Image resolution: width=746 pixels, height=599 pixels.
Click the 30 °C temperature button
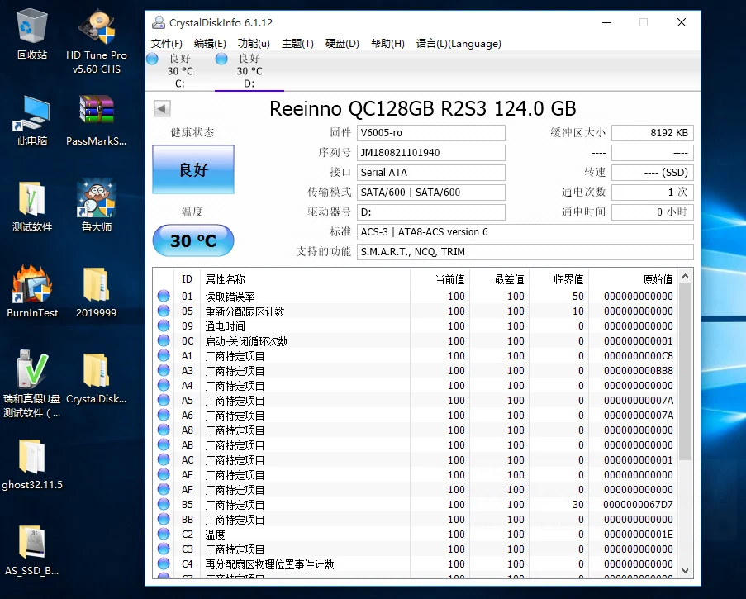point(193,240)
